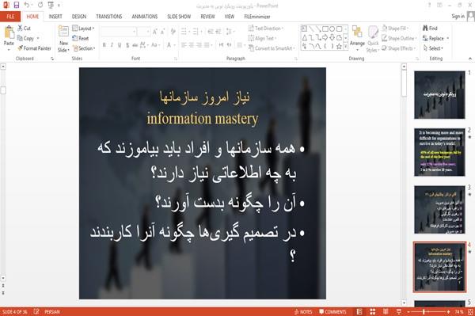
Task: Start Slide Show from status bar icon
Action: point(399,312)
